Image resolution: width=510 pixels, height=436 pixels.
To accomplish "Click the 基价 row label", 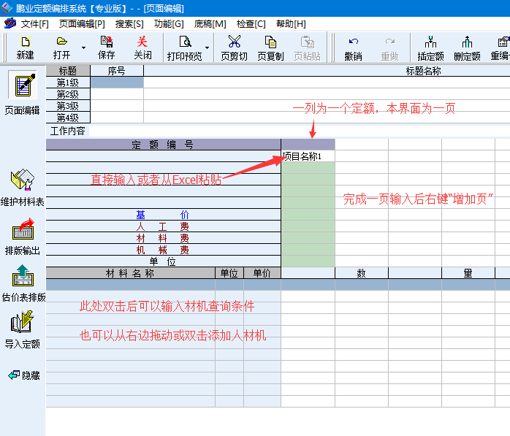I will [x=163, y=215].
